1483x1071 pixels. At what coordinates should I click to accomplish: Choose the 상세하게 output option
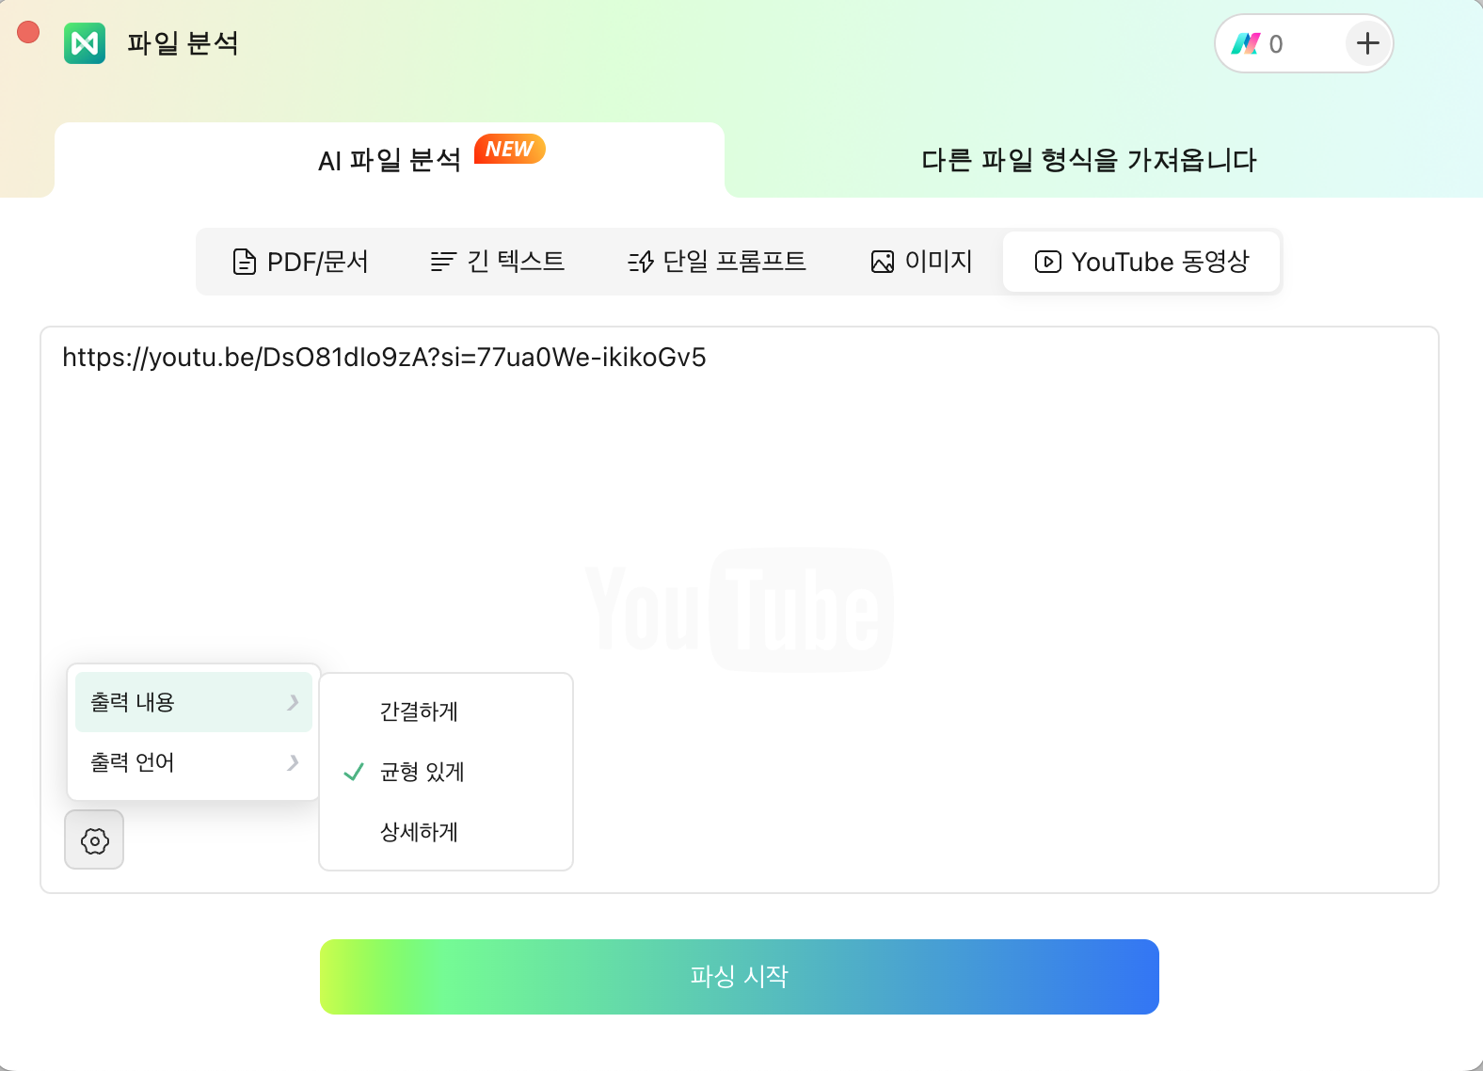tap(446, 832)
